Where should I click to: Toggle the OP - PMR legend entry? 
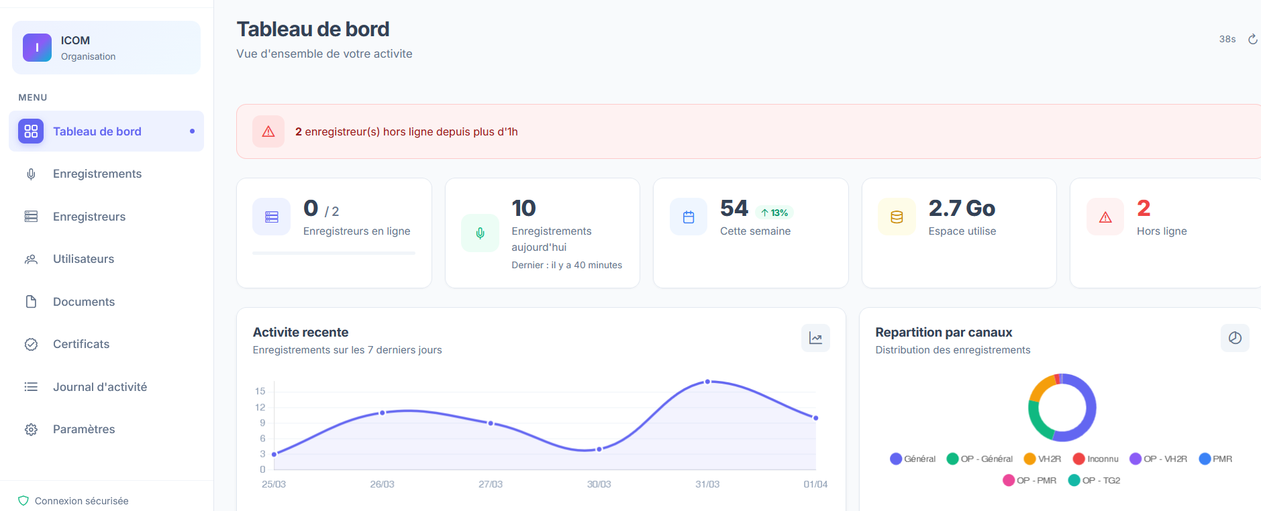point(1029,480)
